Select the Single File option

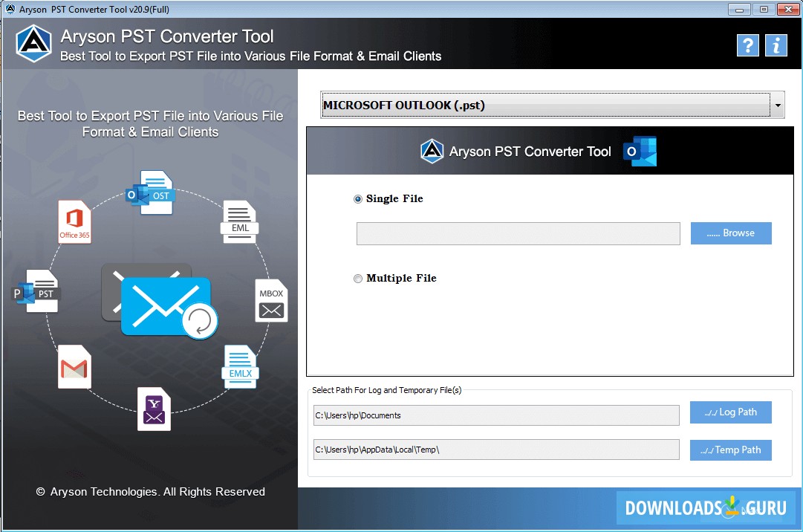pos(358,199)
